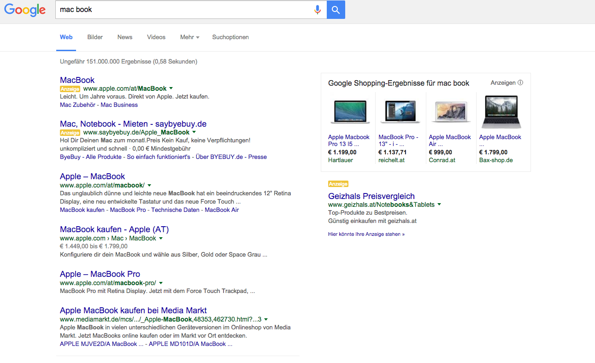Click the € 1.199,00 Hartlauer price
Viewport: 595px width, 363px height.
click(x=342, y=152)
